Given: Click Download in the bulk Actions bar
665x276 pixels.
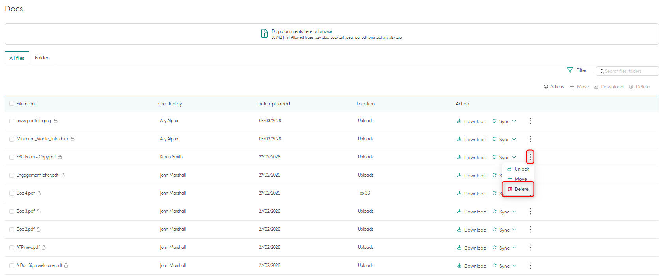Looking at the screenshot, I should 609,87.
